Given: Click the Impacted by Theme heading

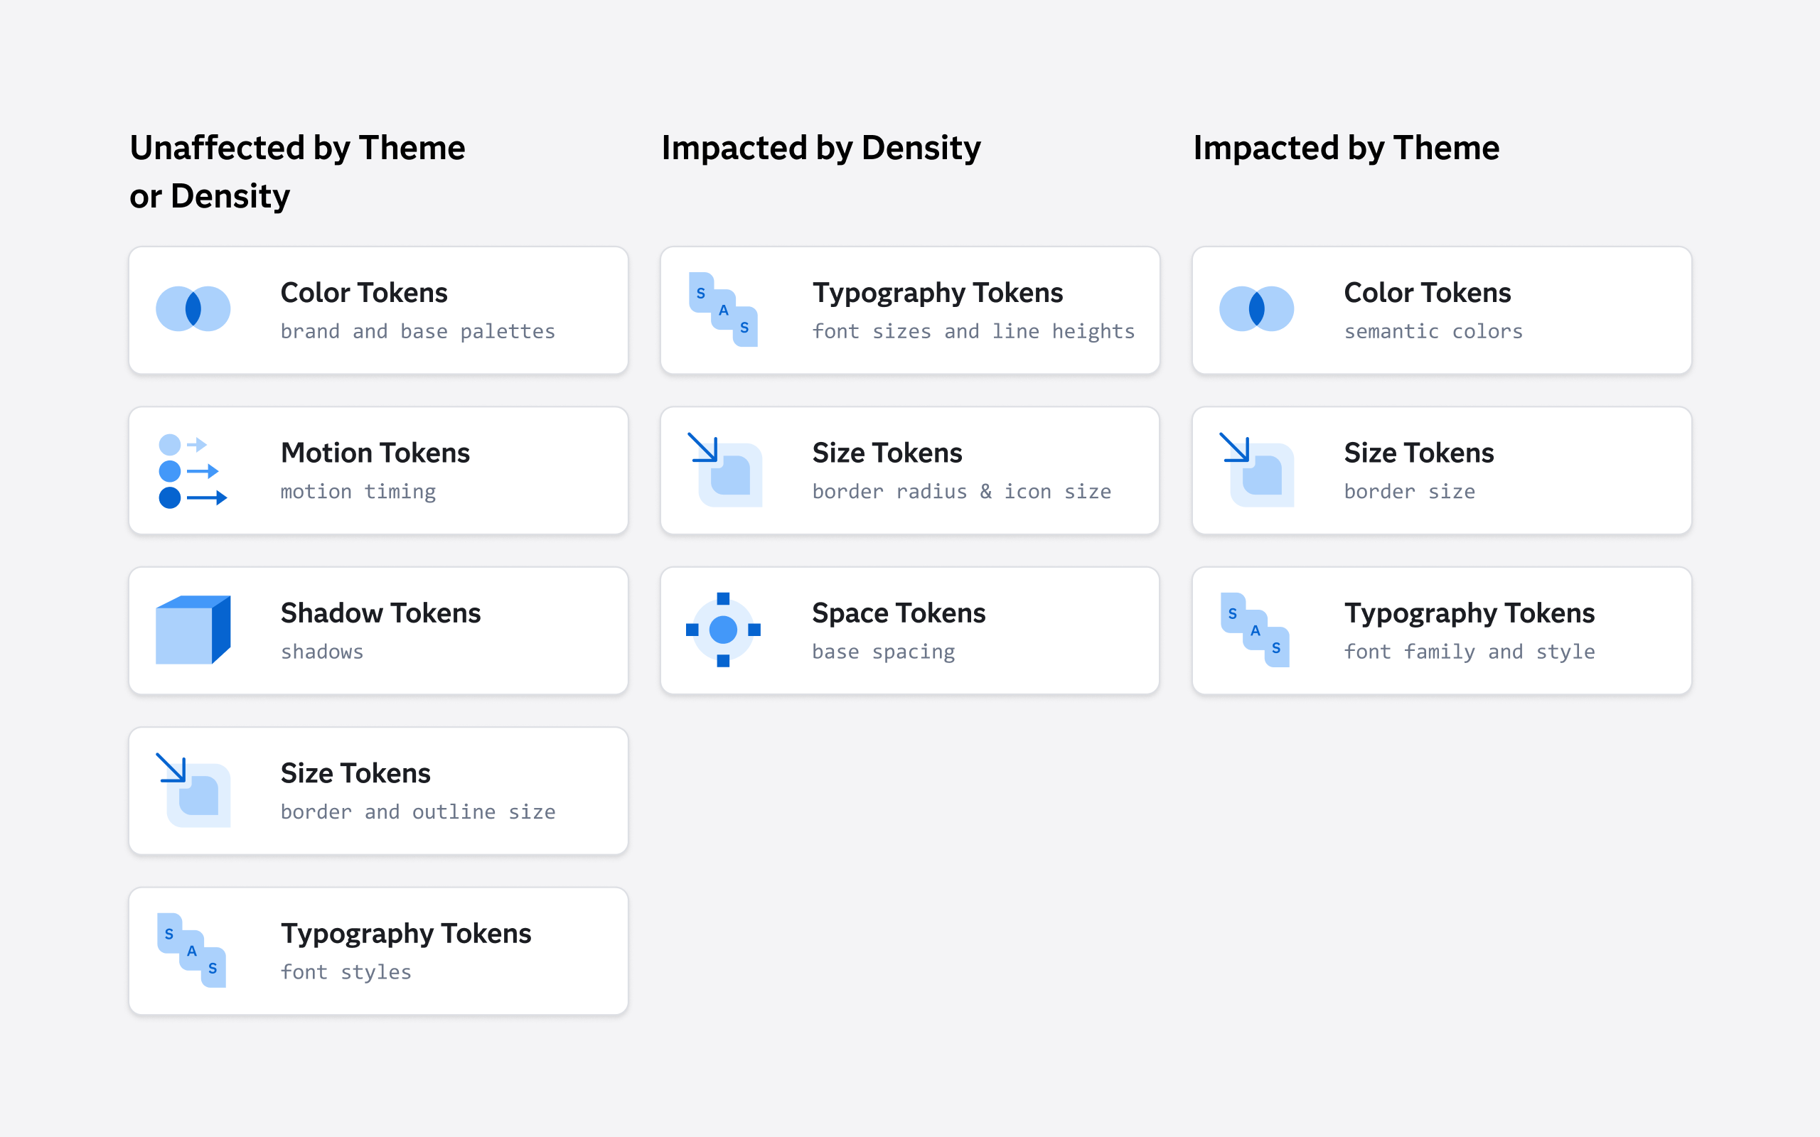Looking at the screenshot, I should click(x=1345, y=148).
